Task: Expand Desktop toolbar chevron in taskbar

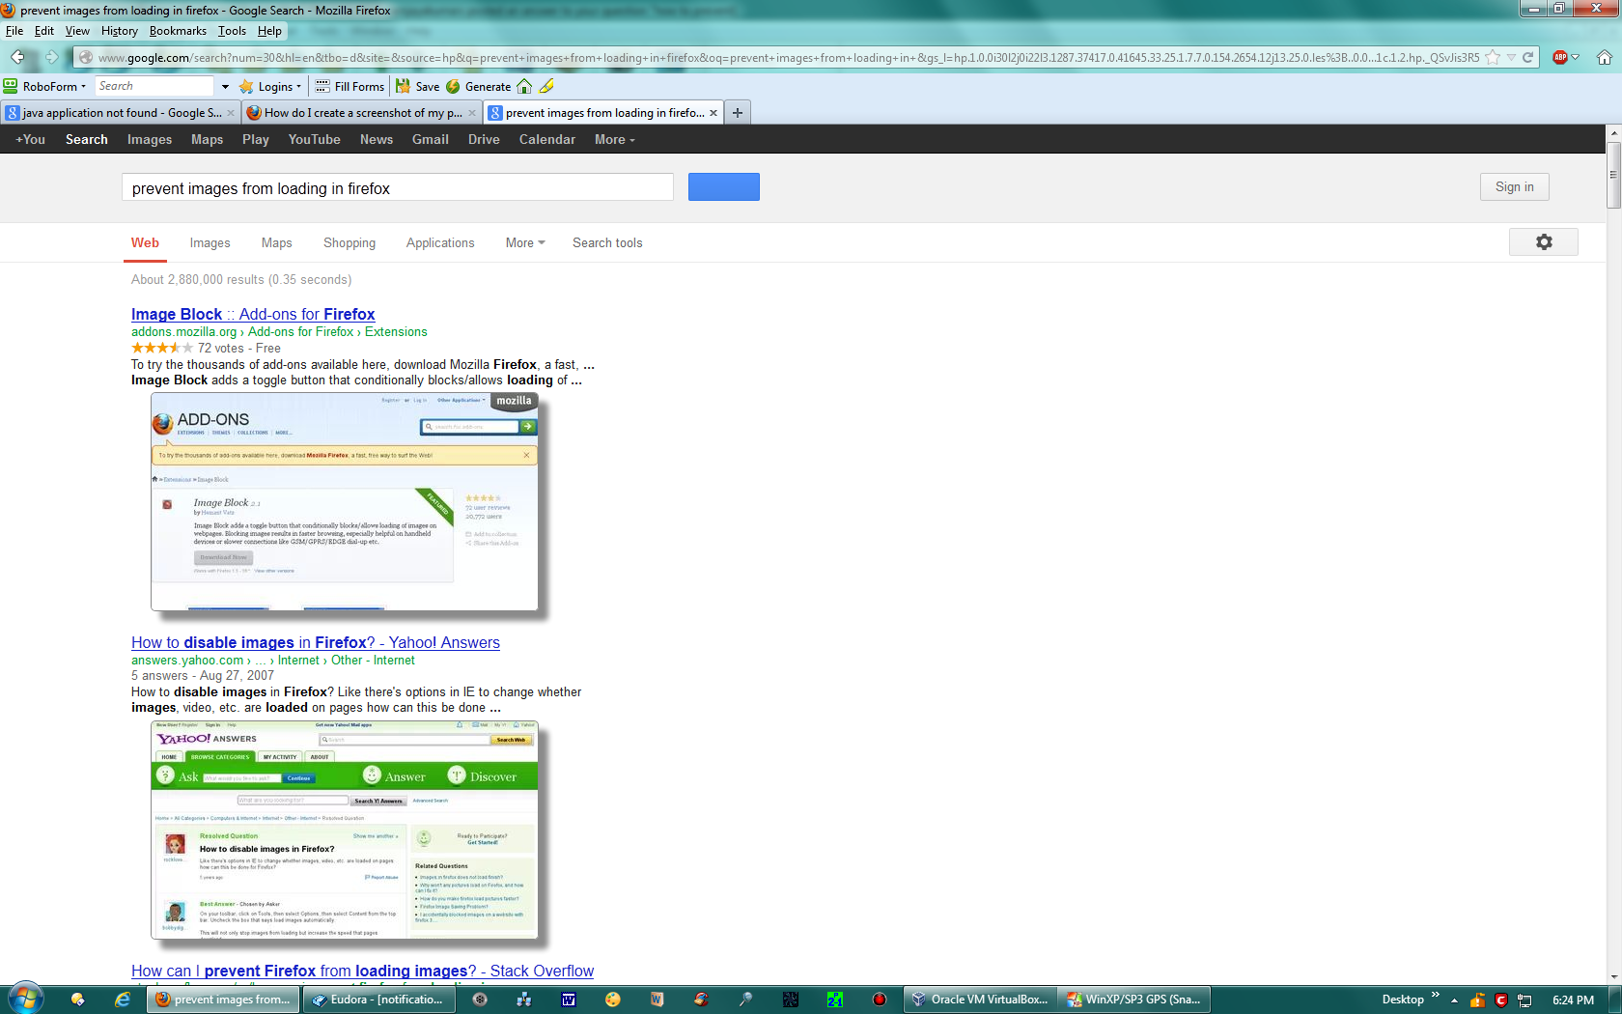Action: (x=1436, y=995)
